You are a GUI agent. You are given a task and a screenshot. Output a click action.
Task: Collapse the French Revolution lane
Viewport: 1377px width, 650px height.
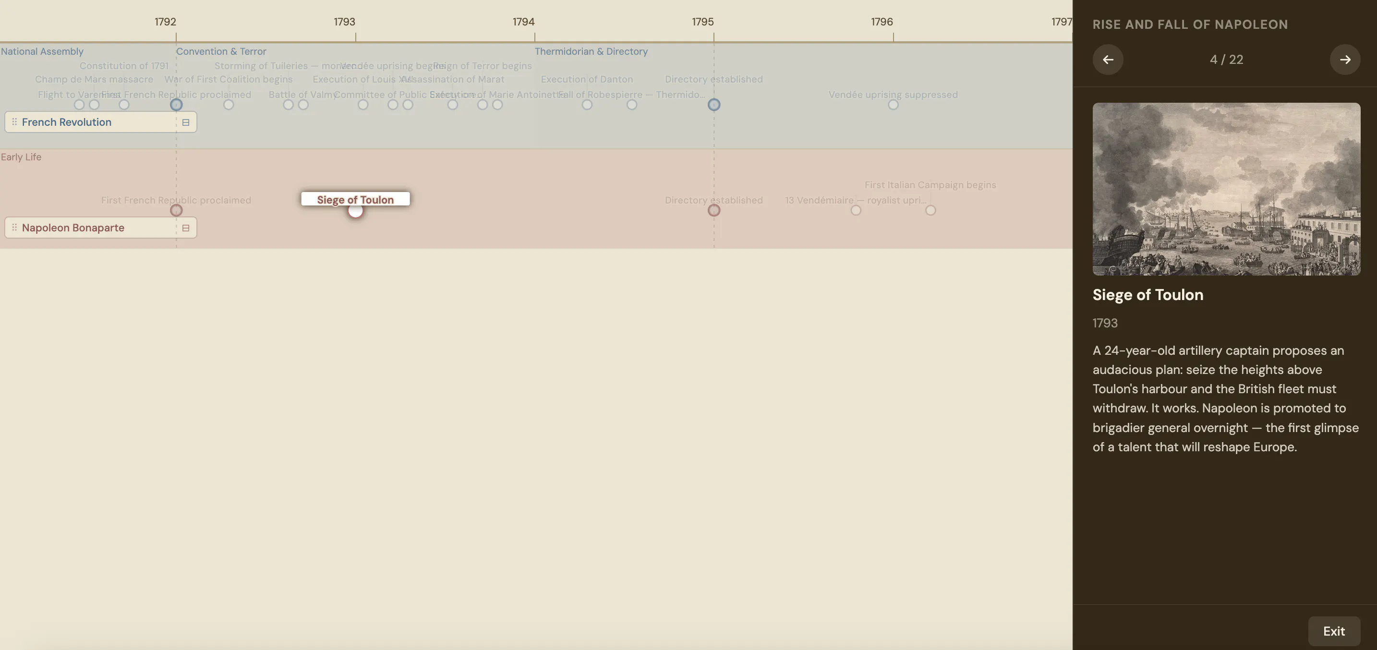[x=185, y=122]
